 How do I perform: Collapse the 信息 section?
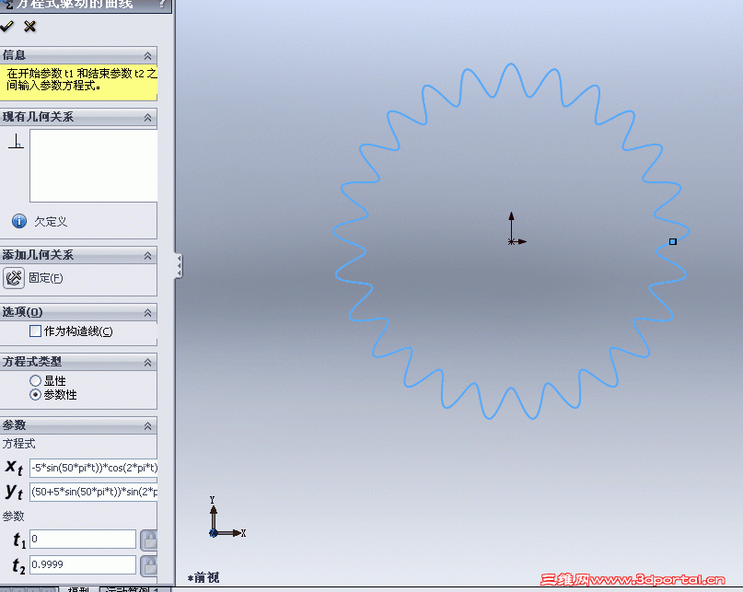click(x=148, y=56)
